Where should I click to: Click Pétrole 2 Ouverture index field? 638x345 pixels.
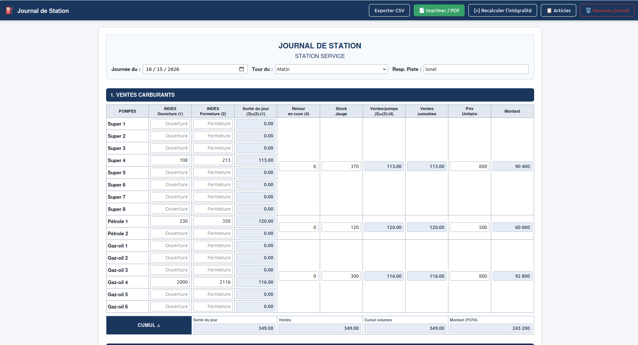pos(170,233)
